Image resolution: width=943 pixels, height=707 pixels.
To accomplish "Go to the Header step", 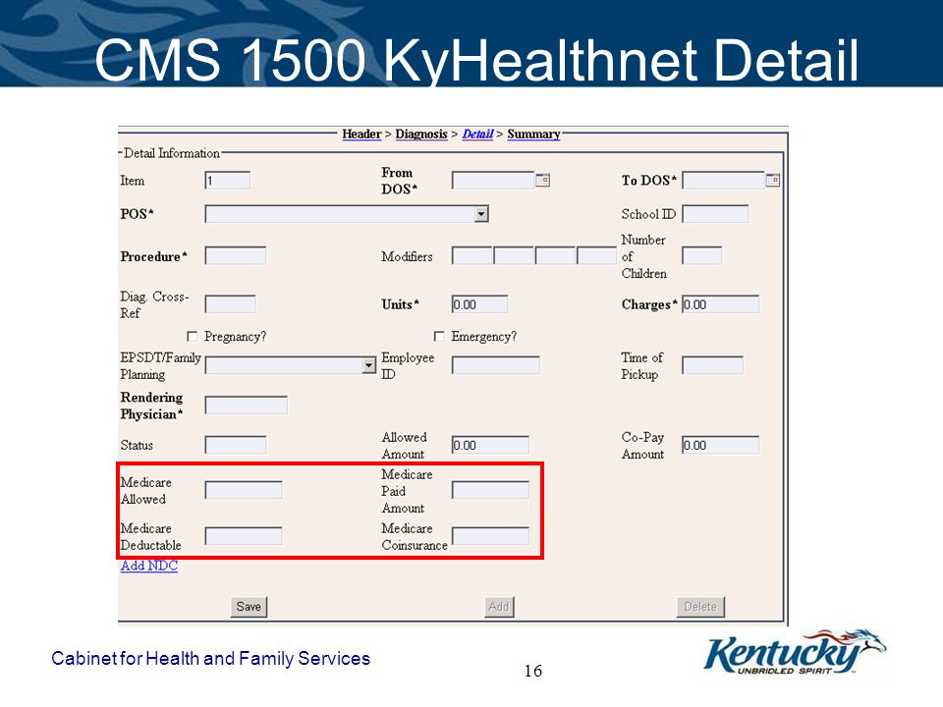I will pyautogui.click(x=362, y=135).
